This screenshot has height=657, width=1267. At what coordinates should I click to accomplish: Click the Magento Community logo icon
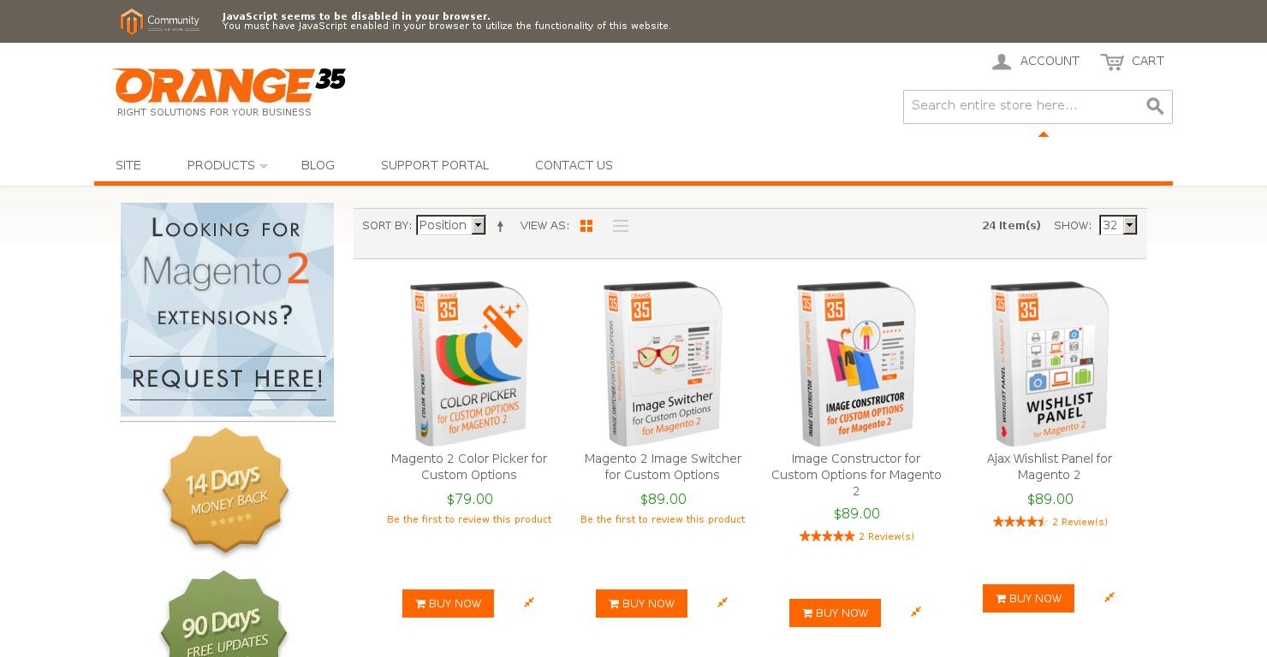point(131,21)
